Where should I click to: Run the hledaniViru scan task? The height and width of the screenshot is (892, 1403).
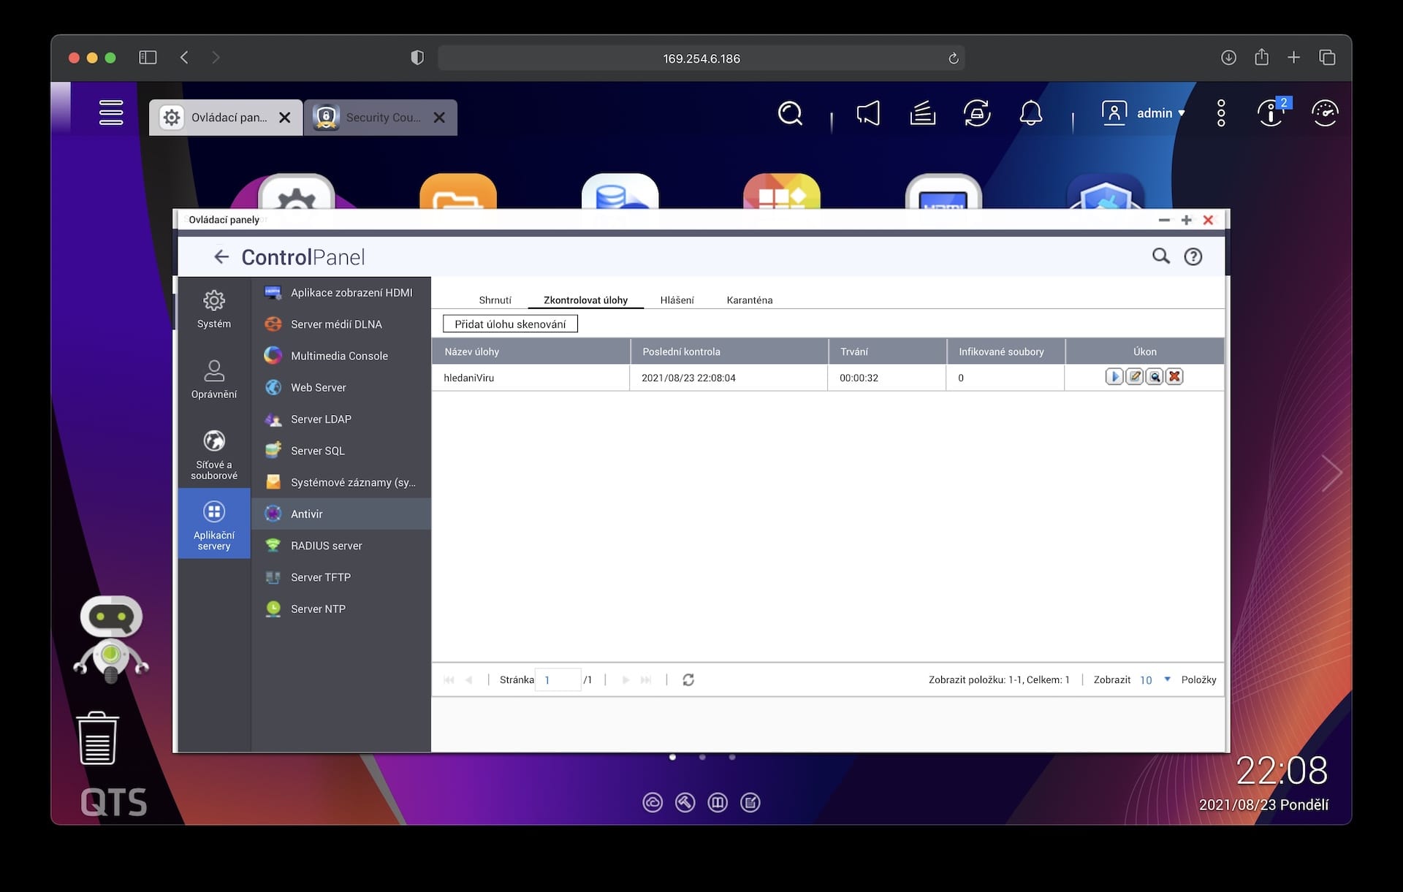pos(1114,377)
